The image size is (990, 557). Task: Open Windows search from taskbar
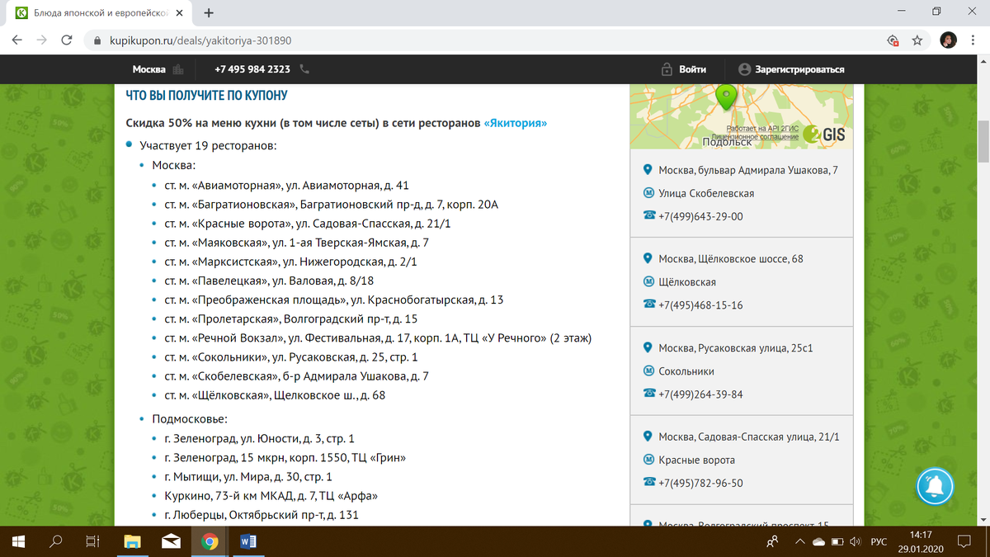coord(57,541)
